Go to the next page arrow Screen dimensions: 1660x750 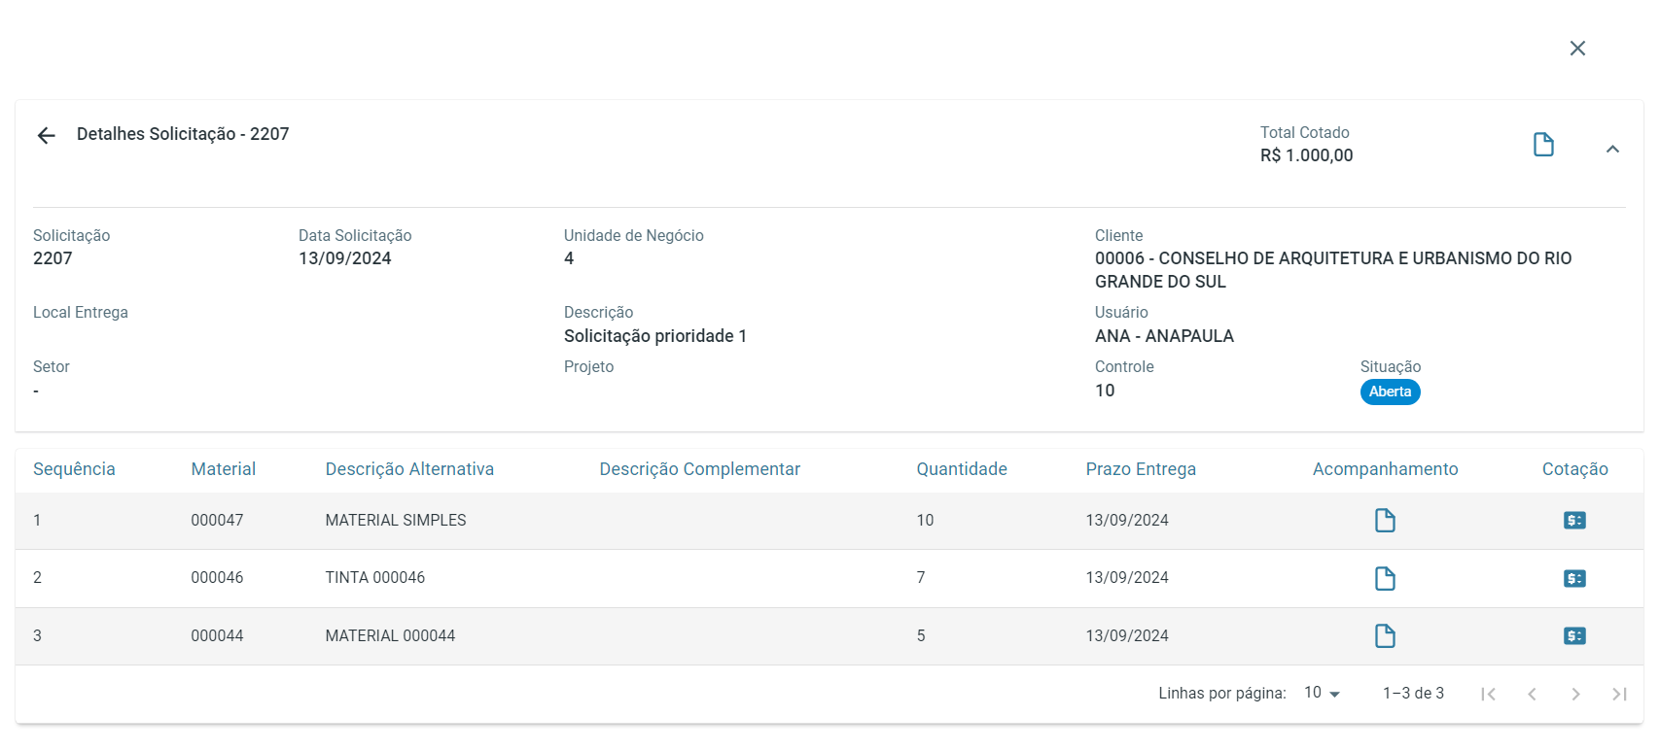click(x=1575, y=694)
